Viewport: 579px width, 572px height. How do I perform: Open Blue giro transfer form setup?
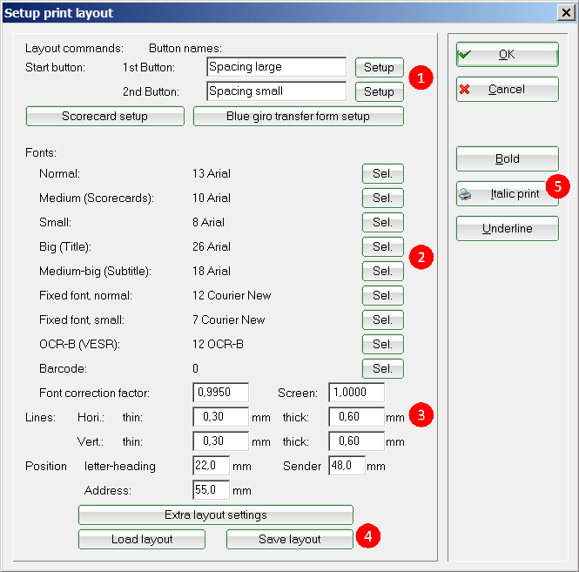pos(298,117)
